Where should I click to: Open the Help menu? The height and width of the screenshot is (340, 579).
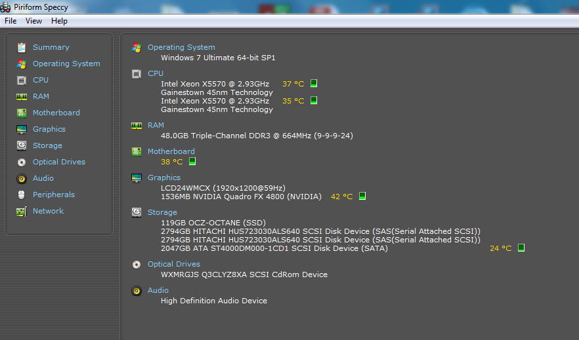click(59, 21)
